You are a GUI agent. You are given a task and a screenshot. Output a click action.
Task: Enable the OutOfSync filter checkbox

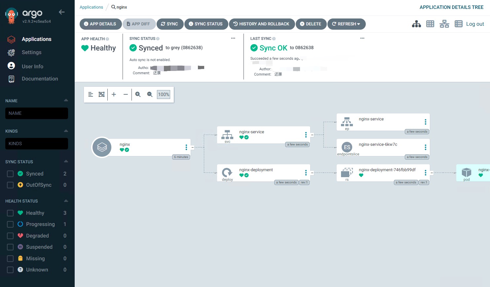coord(10,185)
